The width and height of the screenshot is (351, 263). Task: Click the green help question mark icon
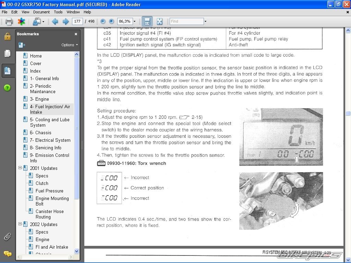point(8,88)
